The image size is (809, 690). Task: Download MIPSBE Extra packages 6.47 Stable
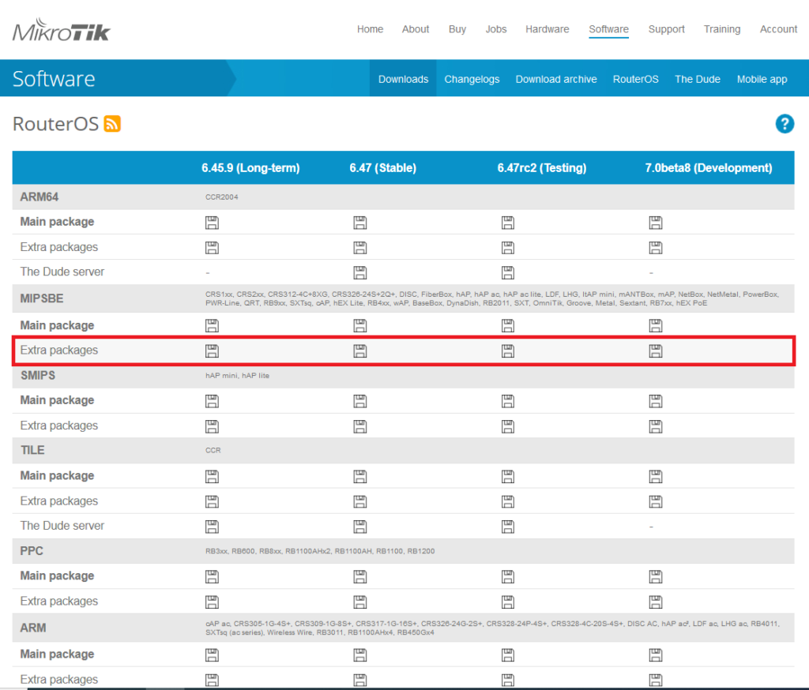pyautogui.click(x=360, y=351)
